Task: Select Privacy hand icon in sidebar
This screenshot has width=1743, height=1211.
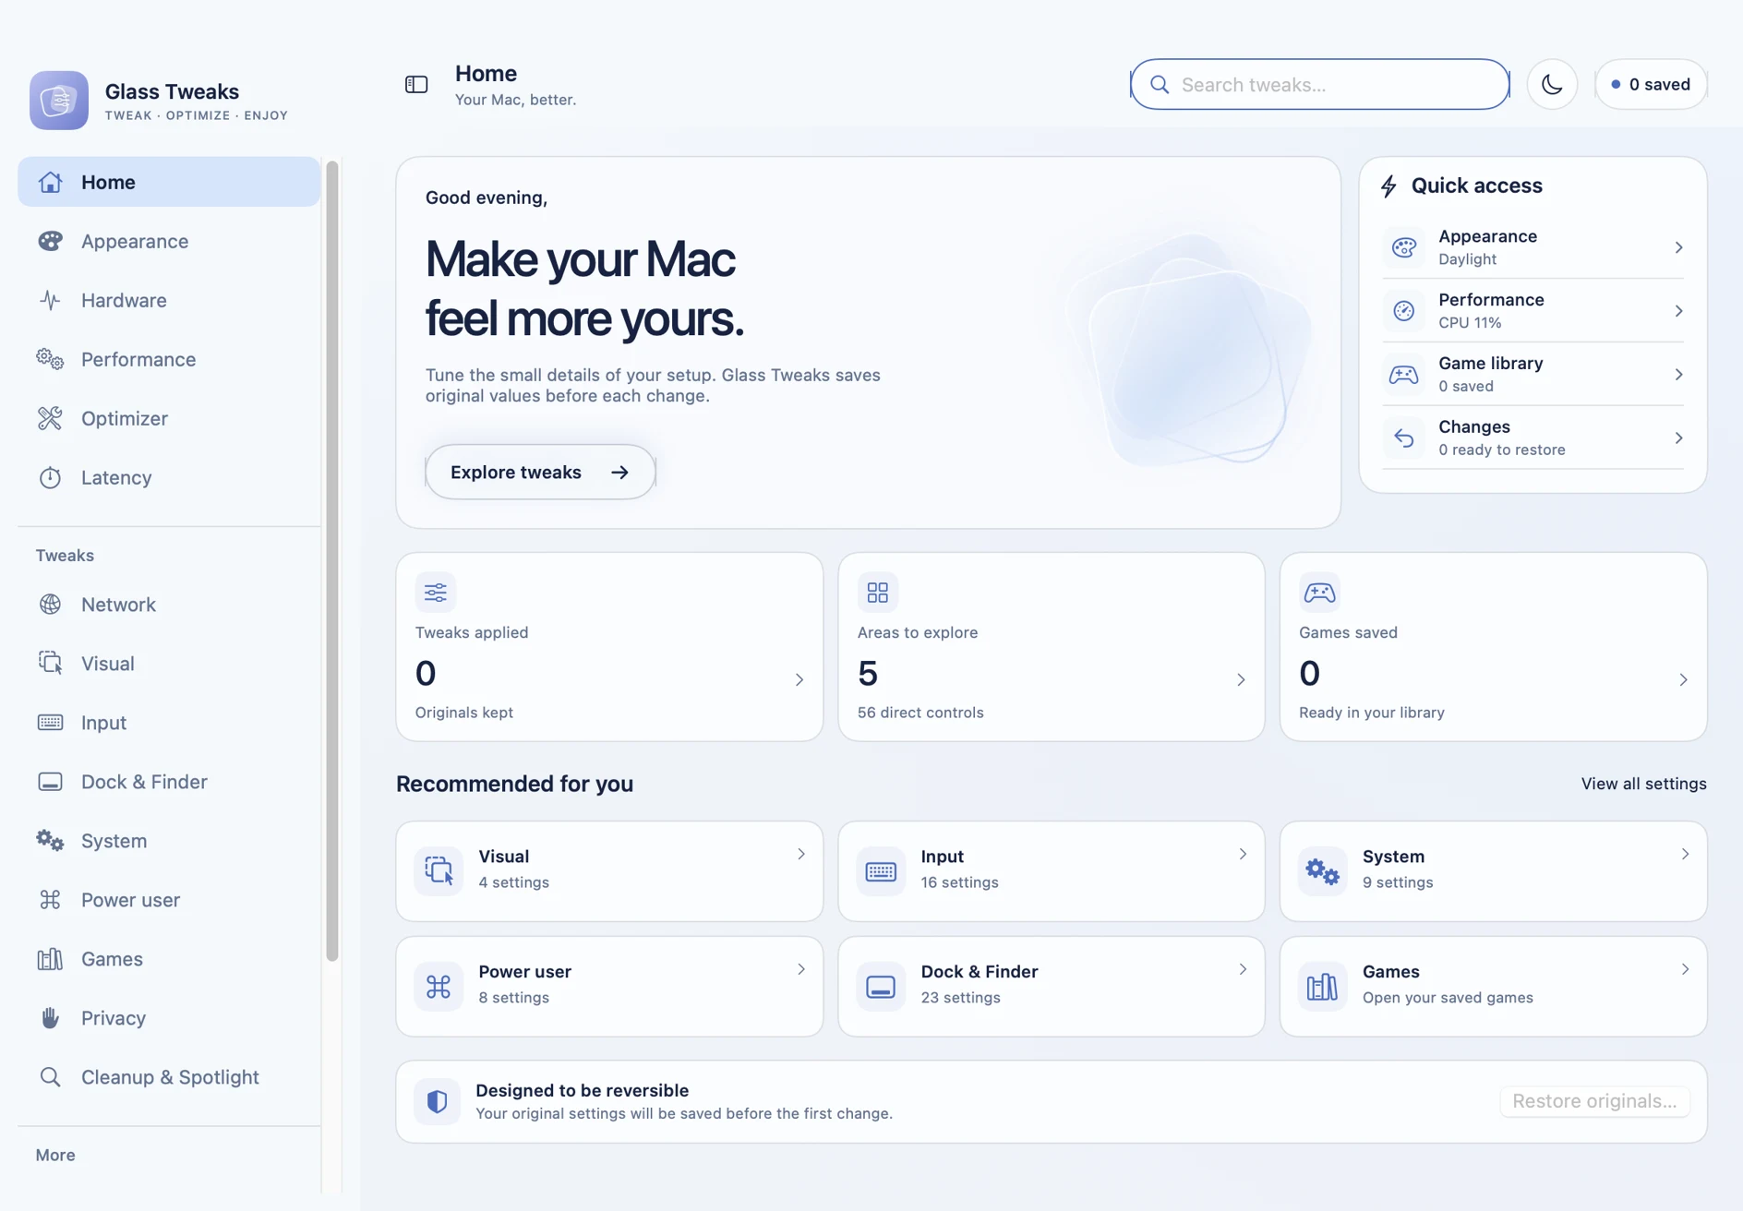Action: [50, 1018]
